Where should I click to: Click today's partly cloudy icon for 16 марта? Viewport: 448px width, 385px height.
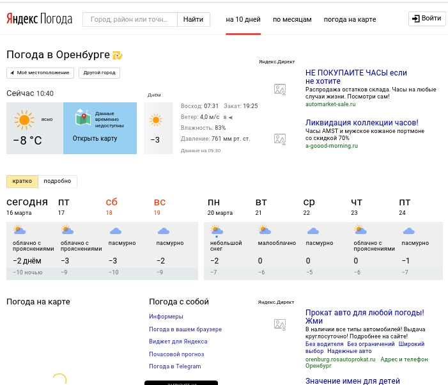click(19, 230)
